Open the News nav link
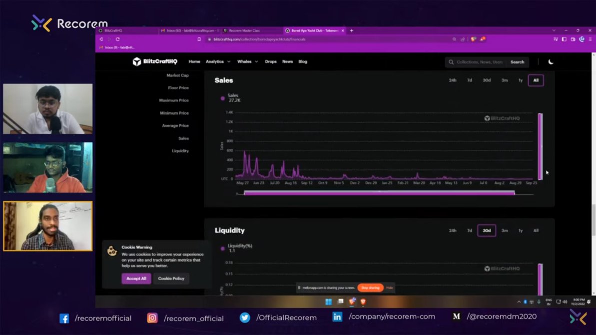The image size is (596, 335). [x=287, y=61]
